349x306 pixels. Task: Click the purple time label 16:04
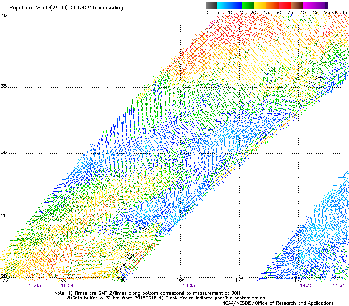(67, 286)
